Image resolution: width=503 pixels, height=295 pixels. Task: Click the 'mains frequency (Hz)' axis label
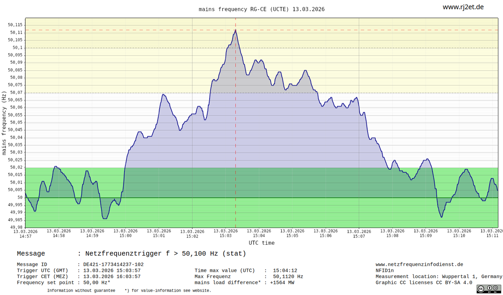(x=4, y=123)
